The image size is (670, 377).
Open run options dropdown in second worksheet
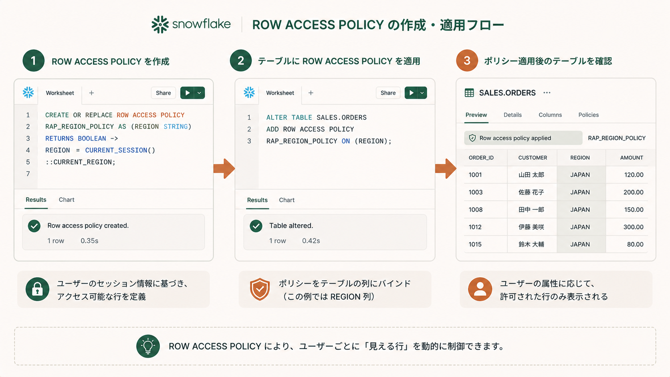pos(422,93)
